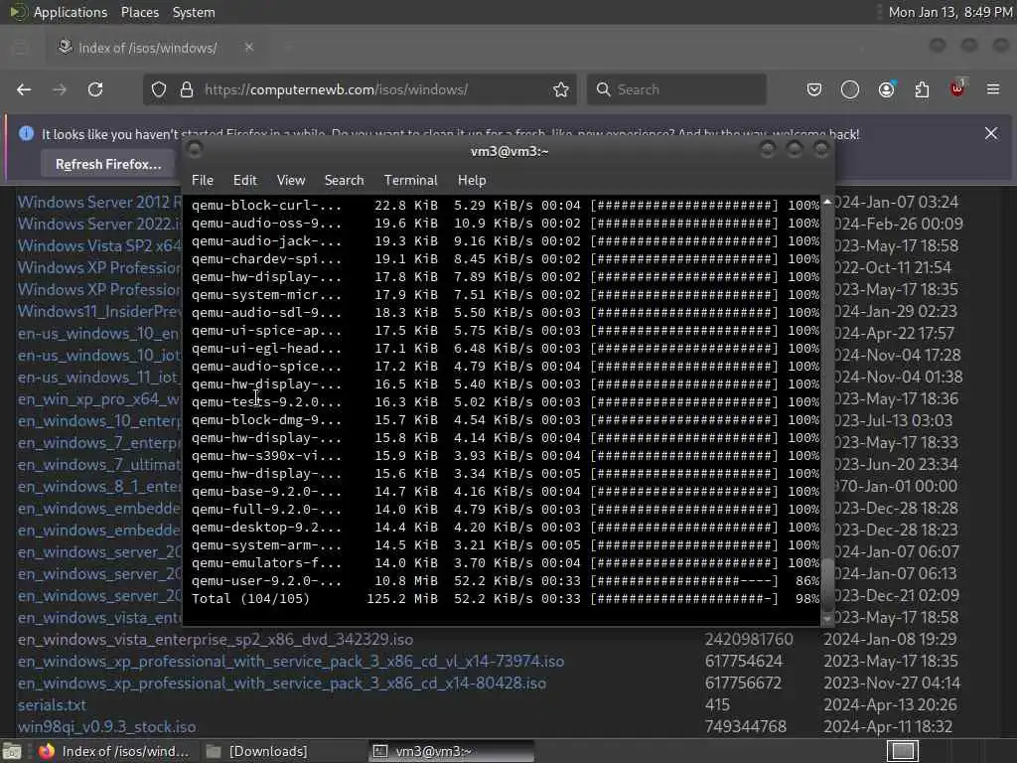1017x763 pixels.
Task: Open the Extensions puzzle icon
Action: (922, 89)
